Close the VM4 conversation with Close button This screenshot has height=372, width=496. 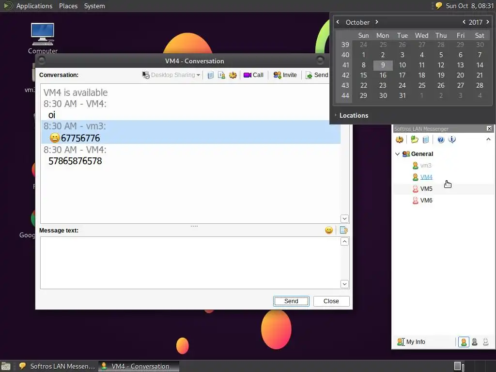pos(331,301)
